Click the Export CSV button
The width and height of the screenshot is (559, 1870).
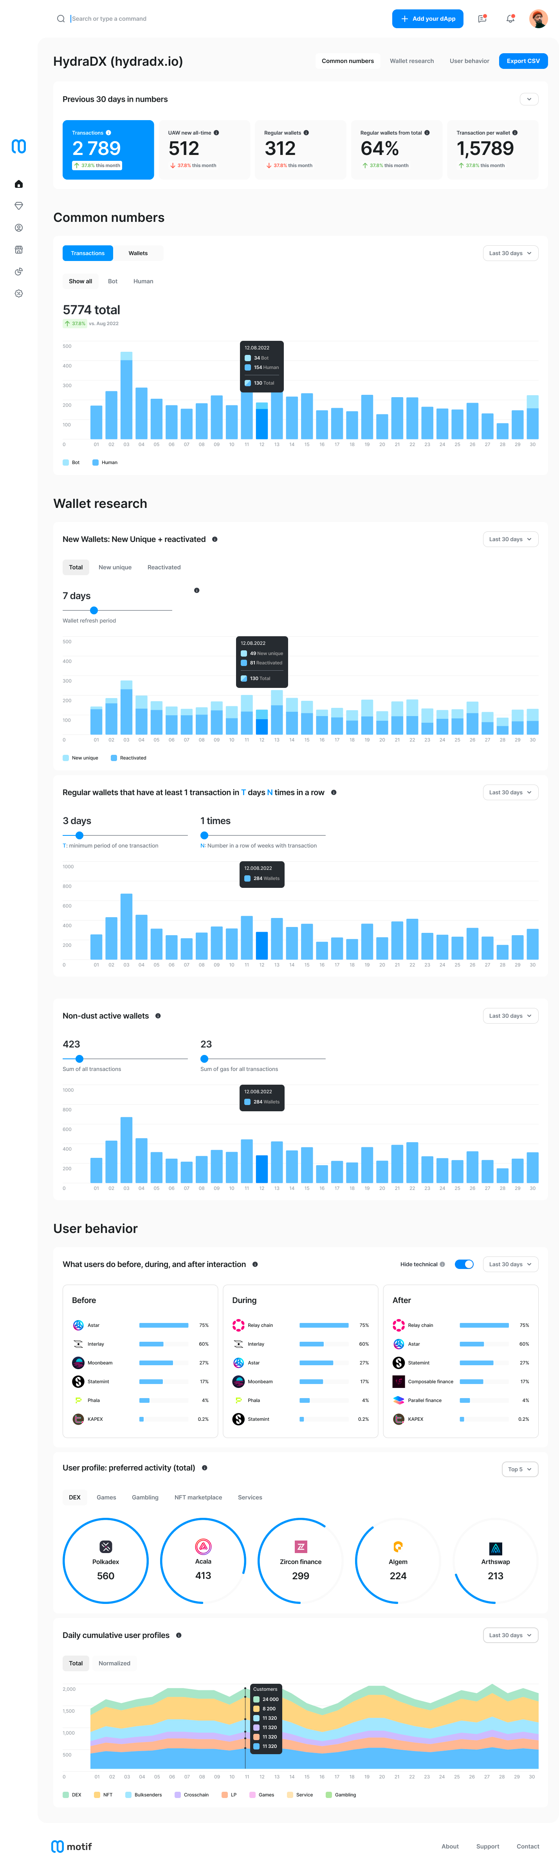[523, 61]
